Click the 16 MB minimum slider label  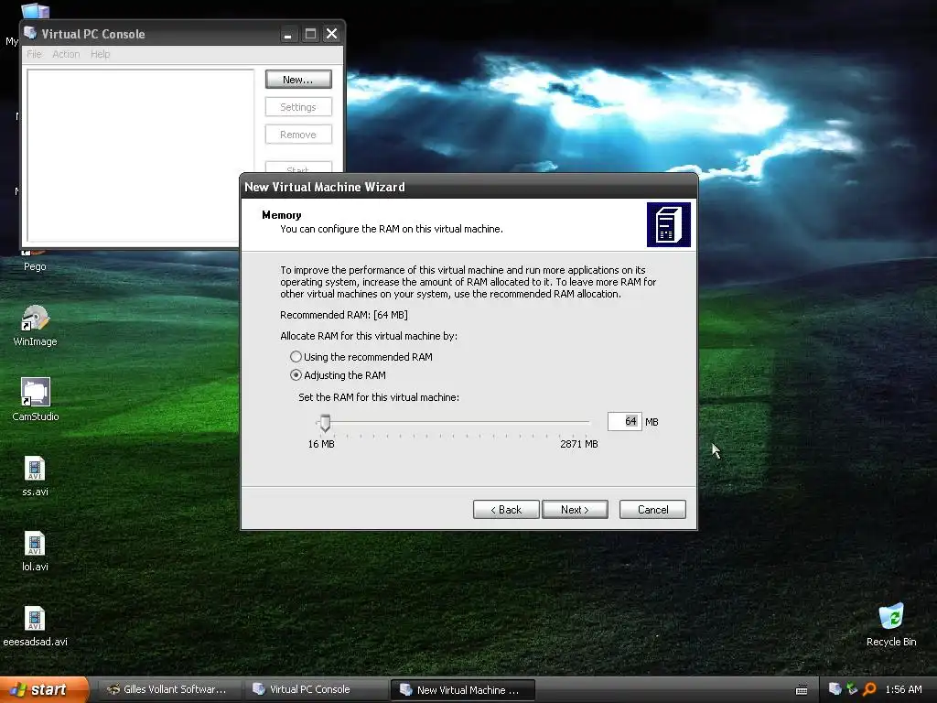pyautogui.click(x=321, y=444)
